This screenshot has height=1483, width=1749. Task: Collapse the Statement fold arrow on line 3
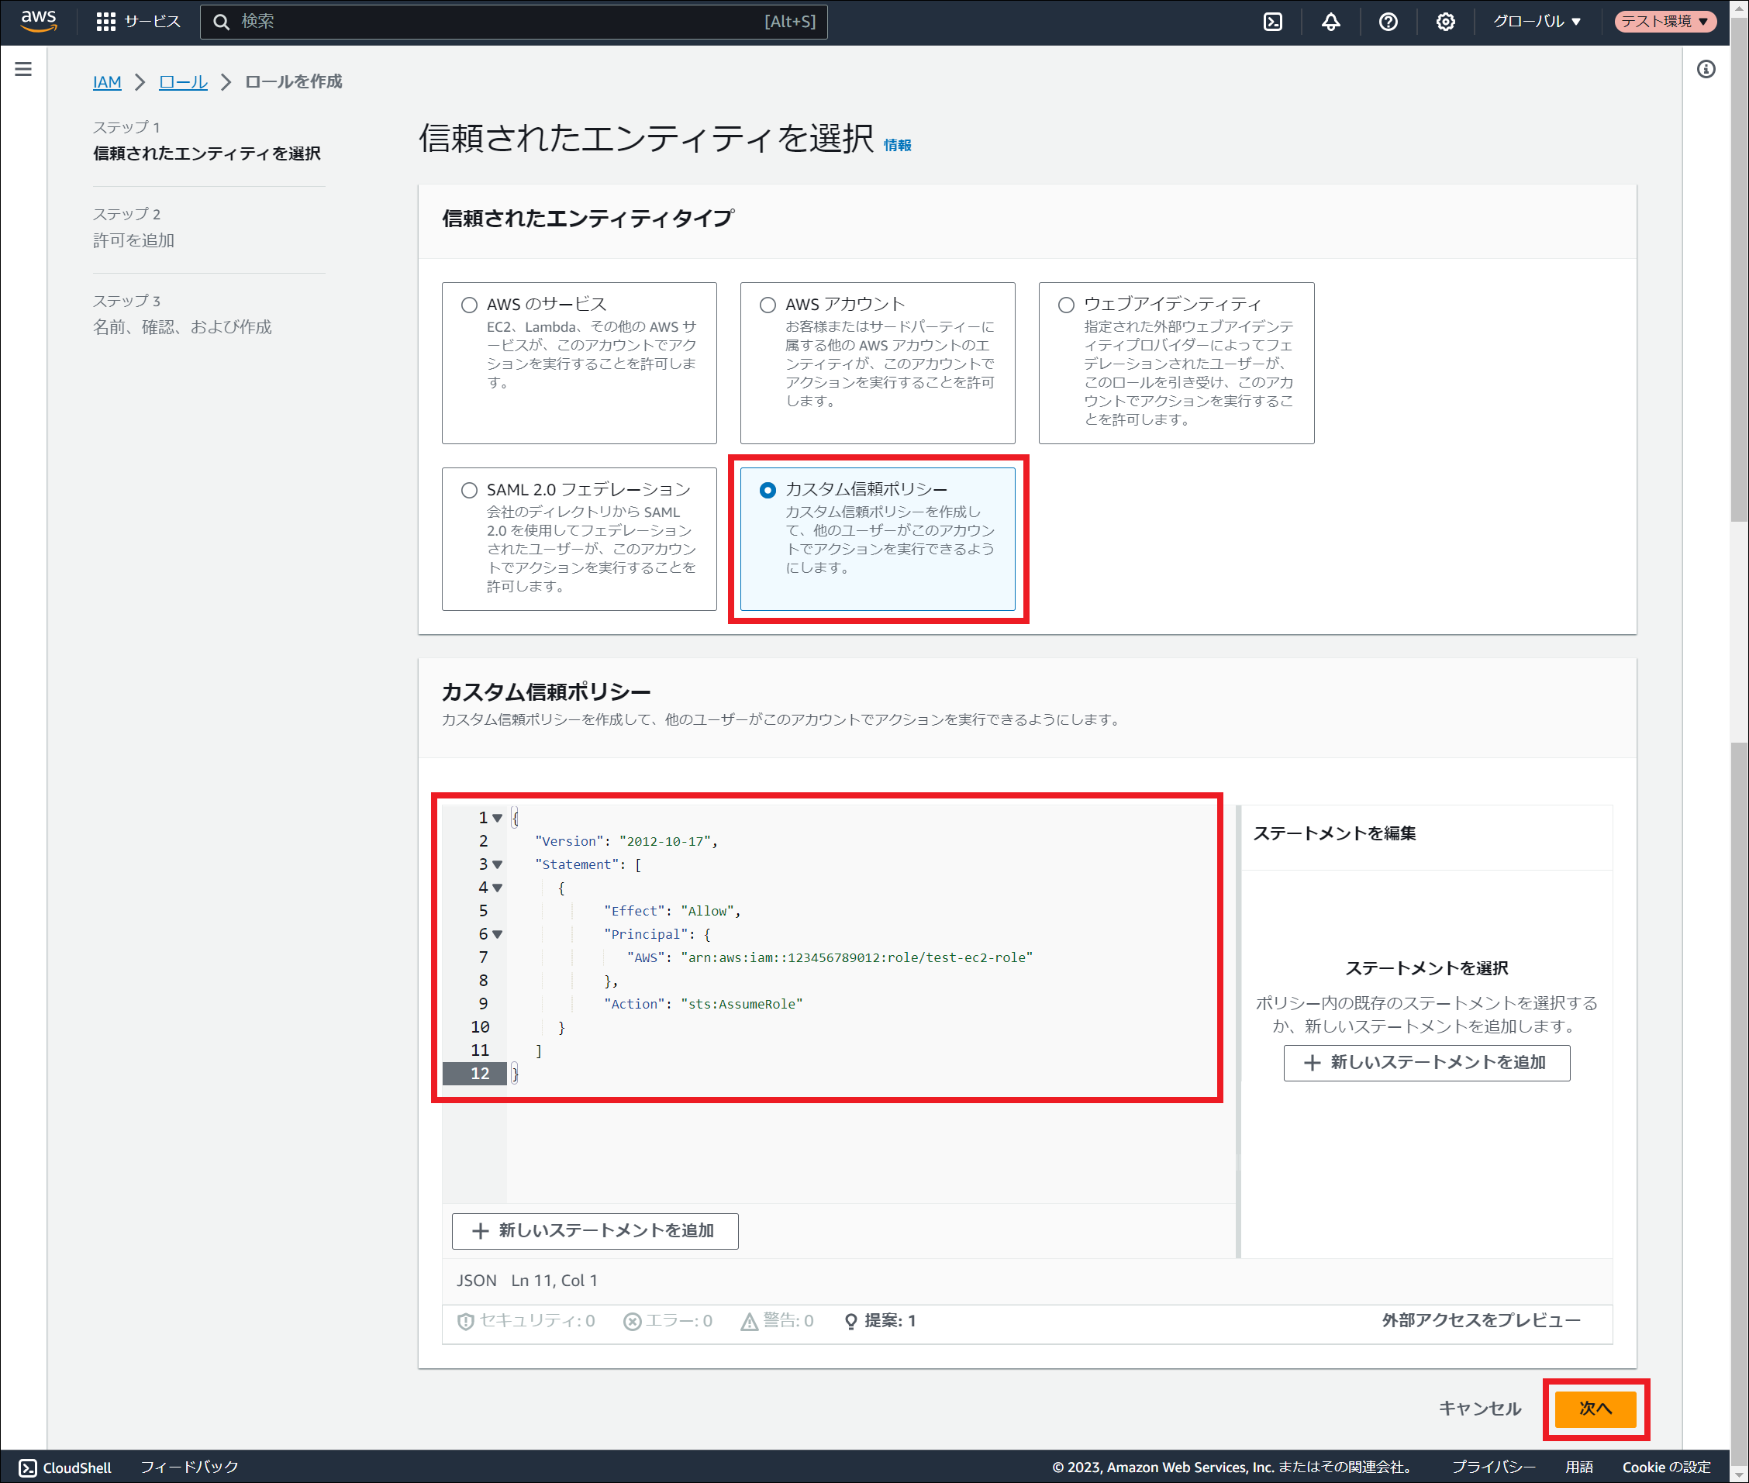point(498,864)
